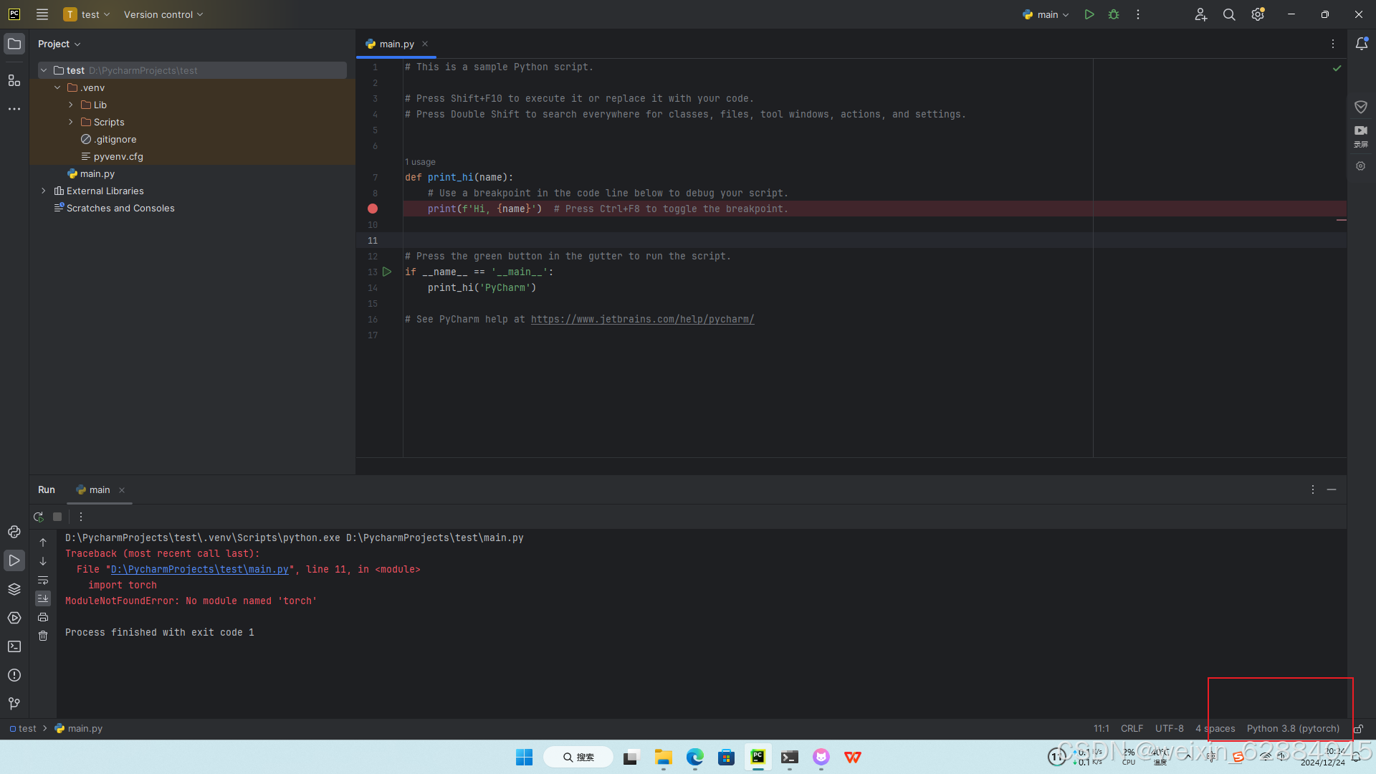Open PyCharm from the Windows taskbar
Image resolution: width=1376 pixels, height=774 pixels.
[x=758, y=757]
